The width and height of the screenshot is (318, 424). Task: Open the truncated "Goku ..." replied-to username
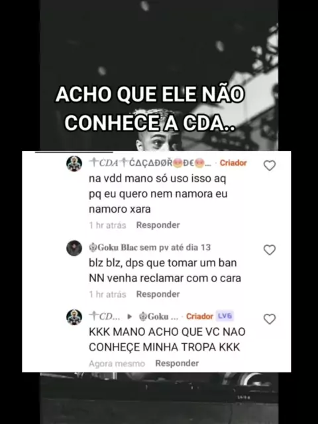coord(158,317)
